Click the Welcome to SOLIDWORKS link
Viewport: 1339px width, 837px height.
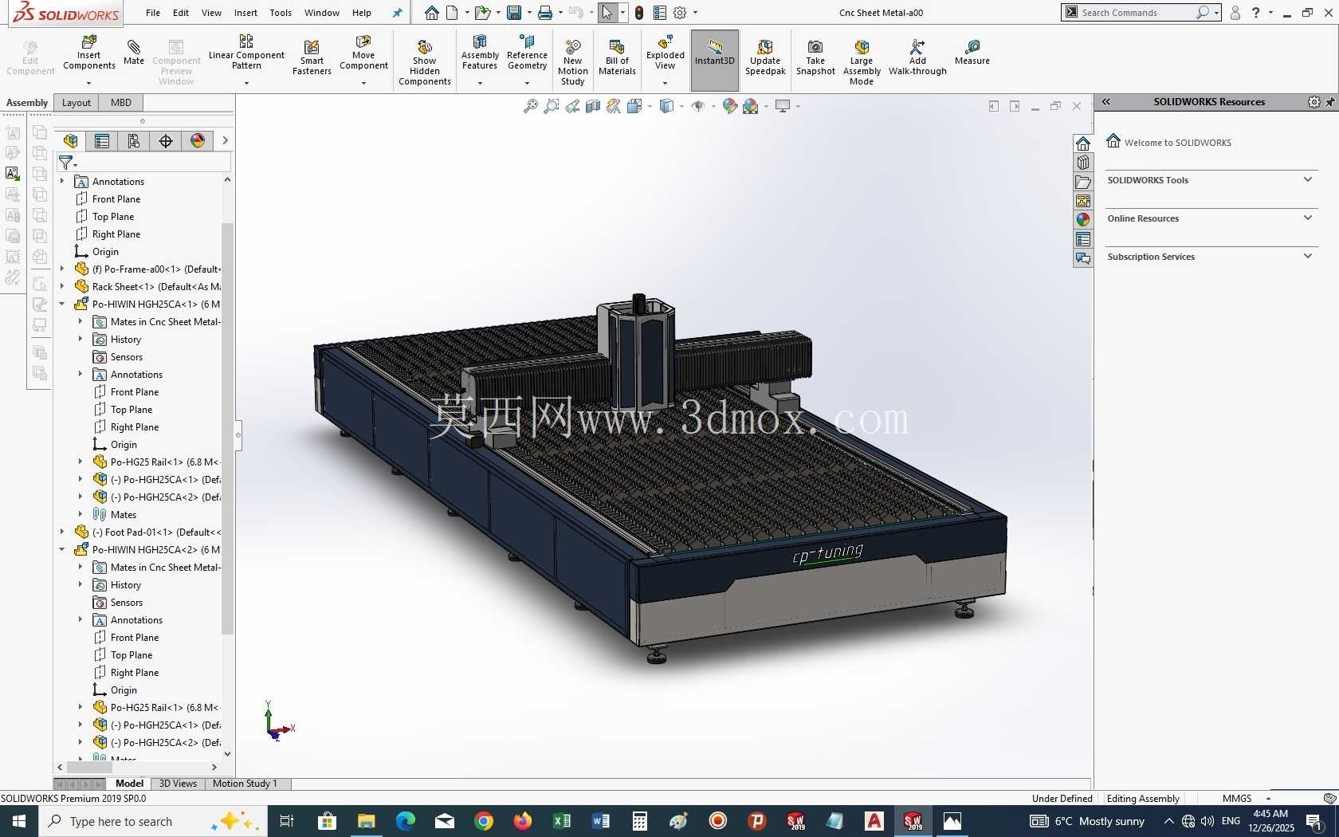tap(1177, 143)
